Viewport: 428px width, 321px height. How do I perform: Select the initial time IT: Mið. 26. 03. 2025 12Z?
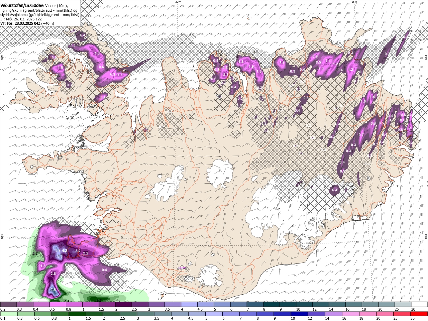tap(21, 19)
